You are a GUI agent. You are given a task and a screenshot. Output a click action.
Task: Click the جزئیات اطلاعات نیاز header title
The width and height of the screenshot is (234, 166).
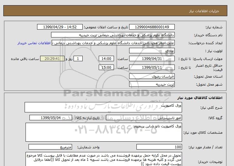point(204,11)
